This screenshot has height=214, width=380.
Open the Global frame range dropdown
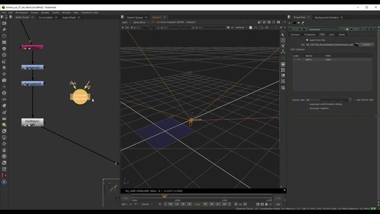tap(146, 204)
